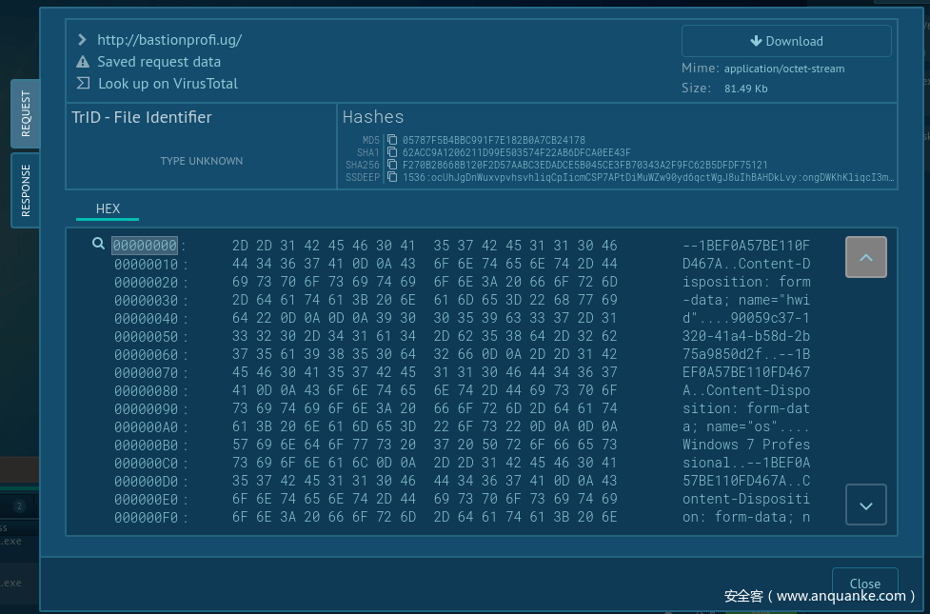Image resolution: width=930 pixels, height=614 pixels.
Task: Switch to the RESPONSE side tab
Action: [26, 190]
